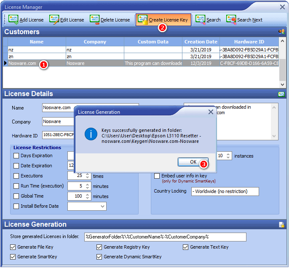This screenshot has width=289, height=268.
Task: Click the Company field showing Nosware
Action: (58, 122)
